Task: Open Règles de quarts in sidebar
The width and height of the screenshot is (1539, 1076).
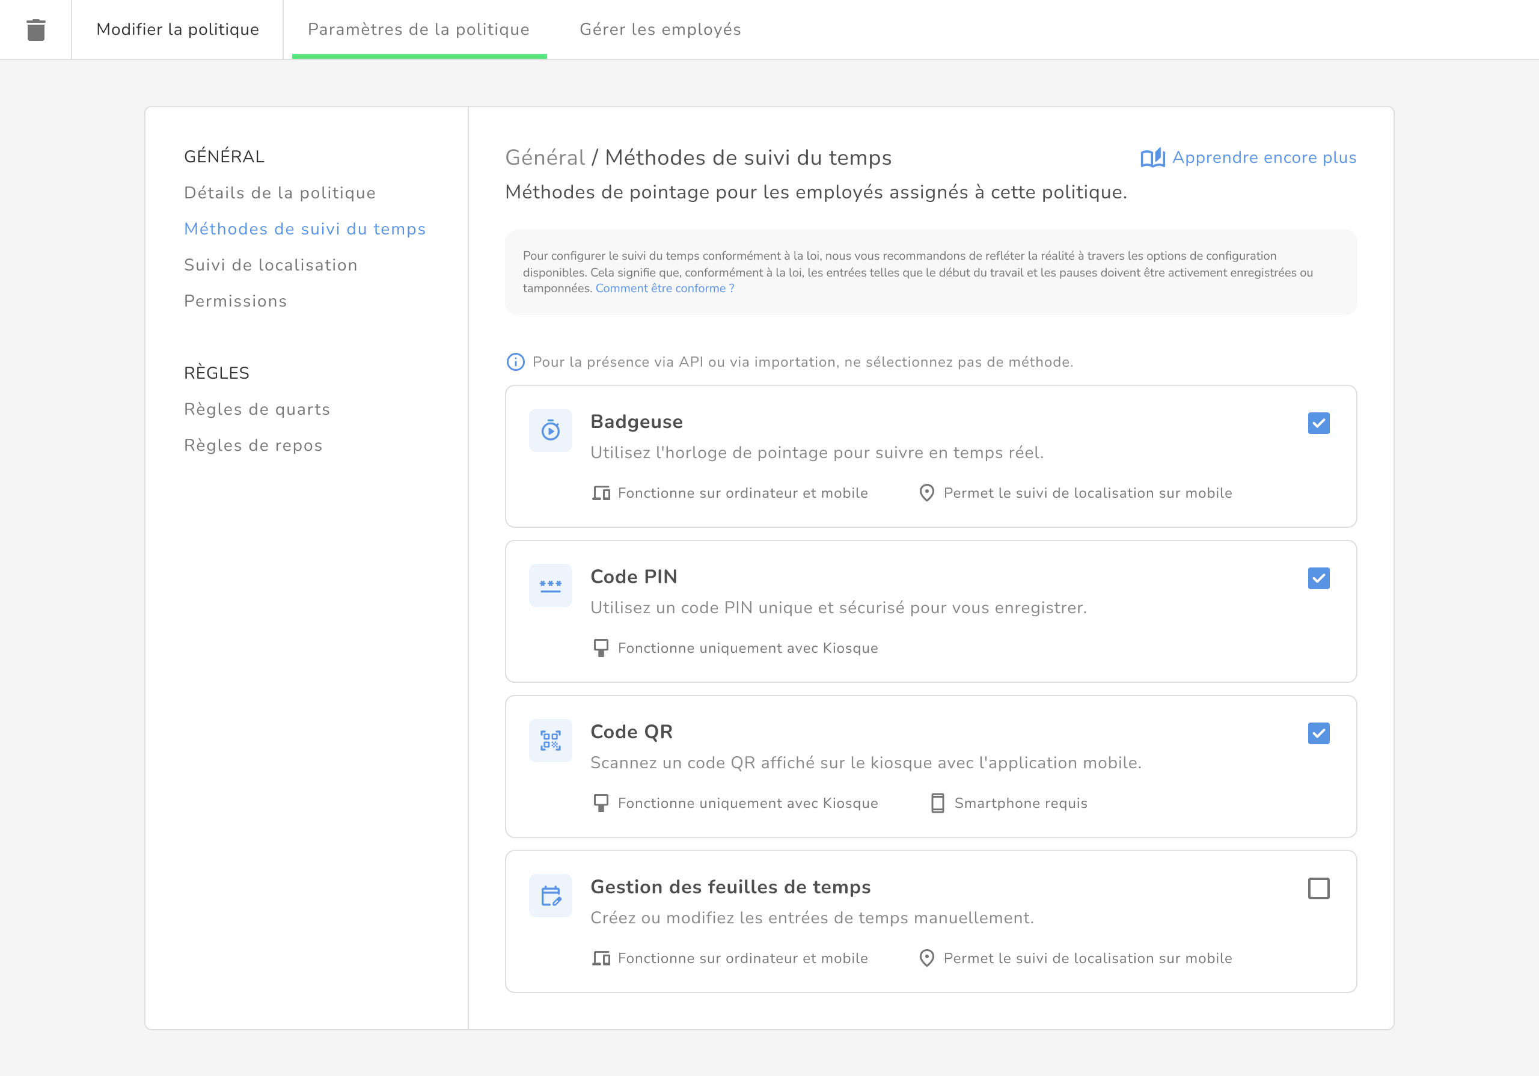Action: click(257, 409)
